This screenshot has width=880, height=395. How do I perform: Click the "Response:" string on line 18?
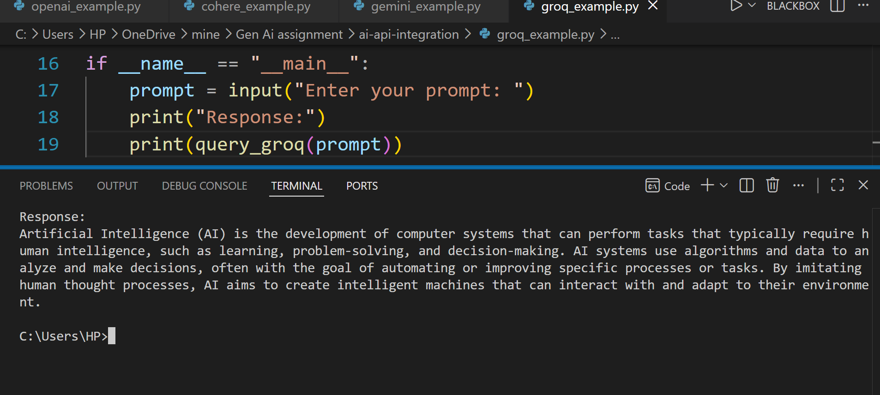click(255, 117)
